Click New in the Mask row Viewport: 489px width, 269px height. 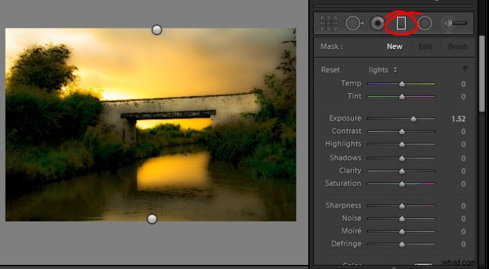click(x=394, y=46)
